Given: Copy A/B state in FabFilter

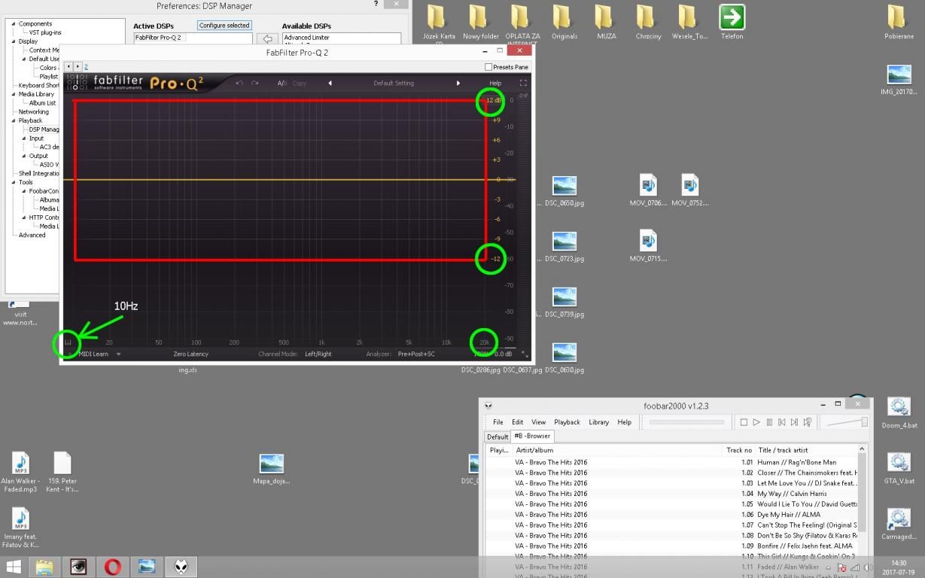Looking at the screenshot, I should click(x=299, y=83).
